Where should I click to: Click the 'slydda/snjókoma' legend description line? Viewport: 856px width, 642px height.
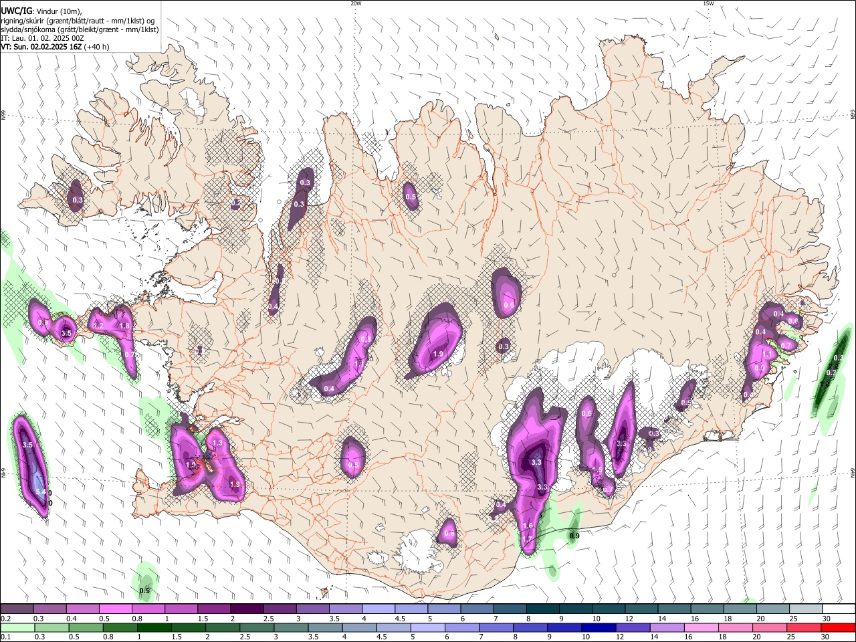coord(80,29)
